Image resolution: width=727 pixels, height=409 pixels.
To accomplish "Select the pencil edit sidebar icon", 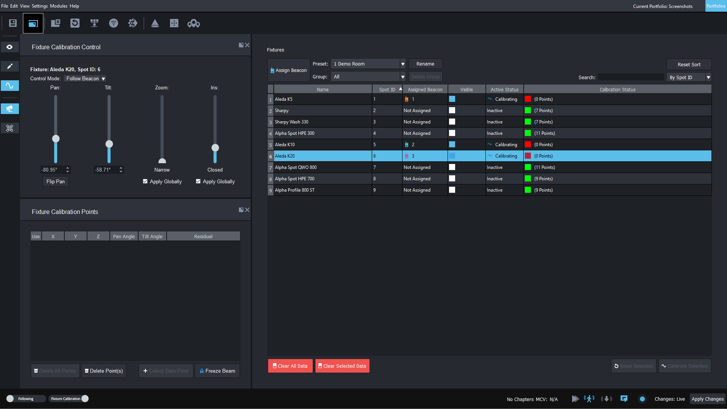I will point(10,66).
